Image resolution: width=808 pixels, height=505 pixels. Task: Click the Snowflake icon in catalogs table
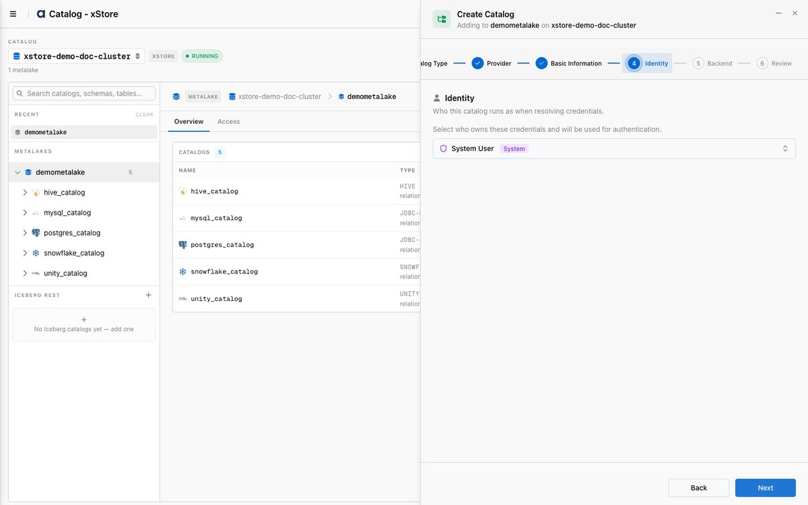182,272
